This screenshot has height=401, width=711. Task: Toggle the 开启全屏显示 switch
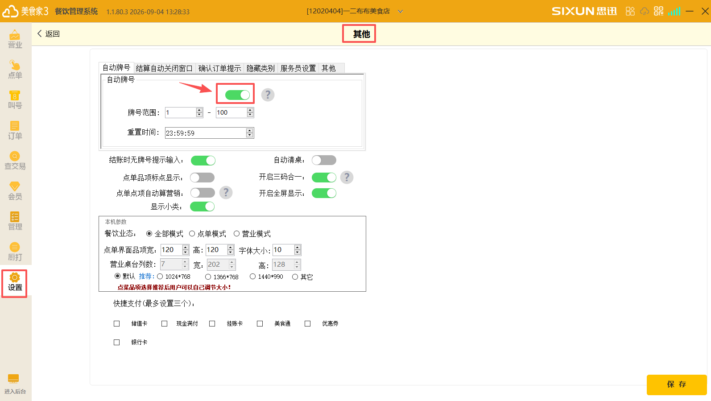point(324,193)
